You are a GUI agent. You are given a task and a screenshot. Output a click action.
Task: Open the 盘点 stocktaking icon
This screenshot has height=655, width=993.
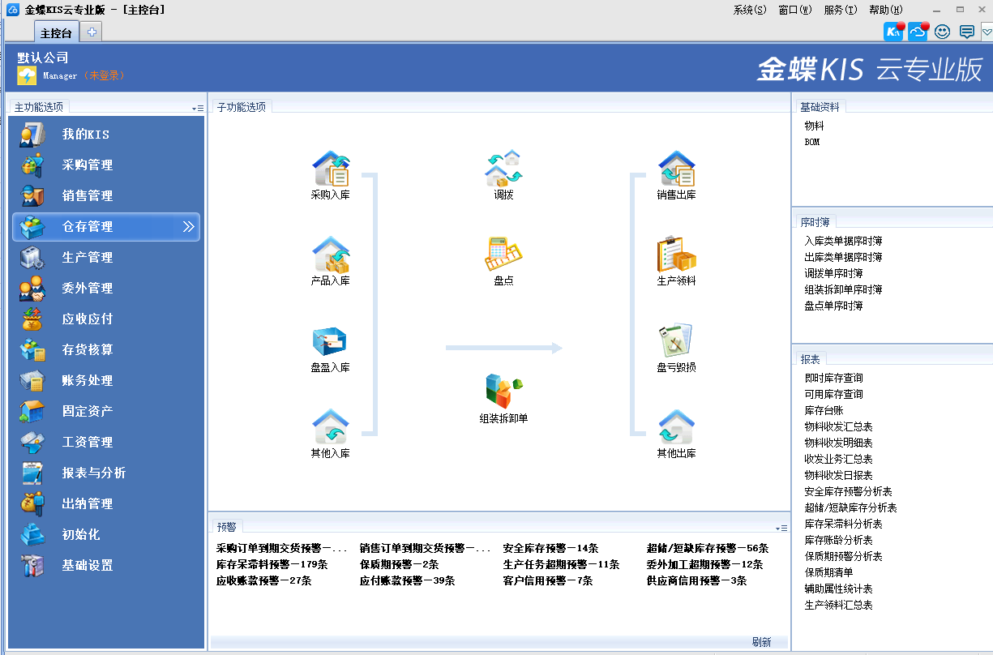coord(503,255)
